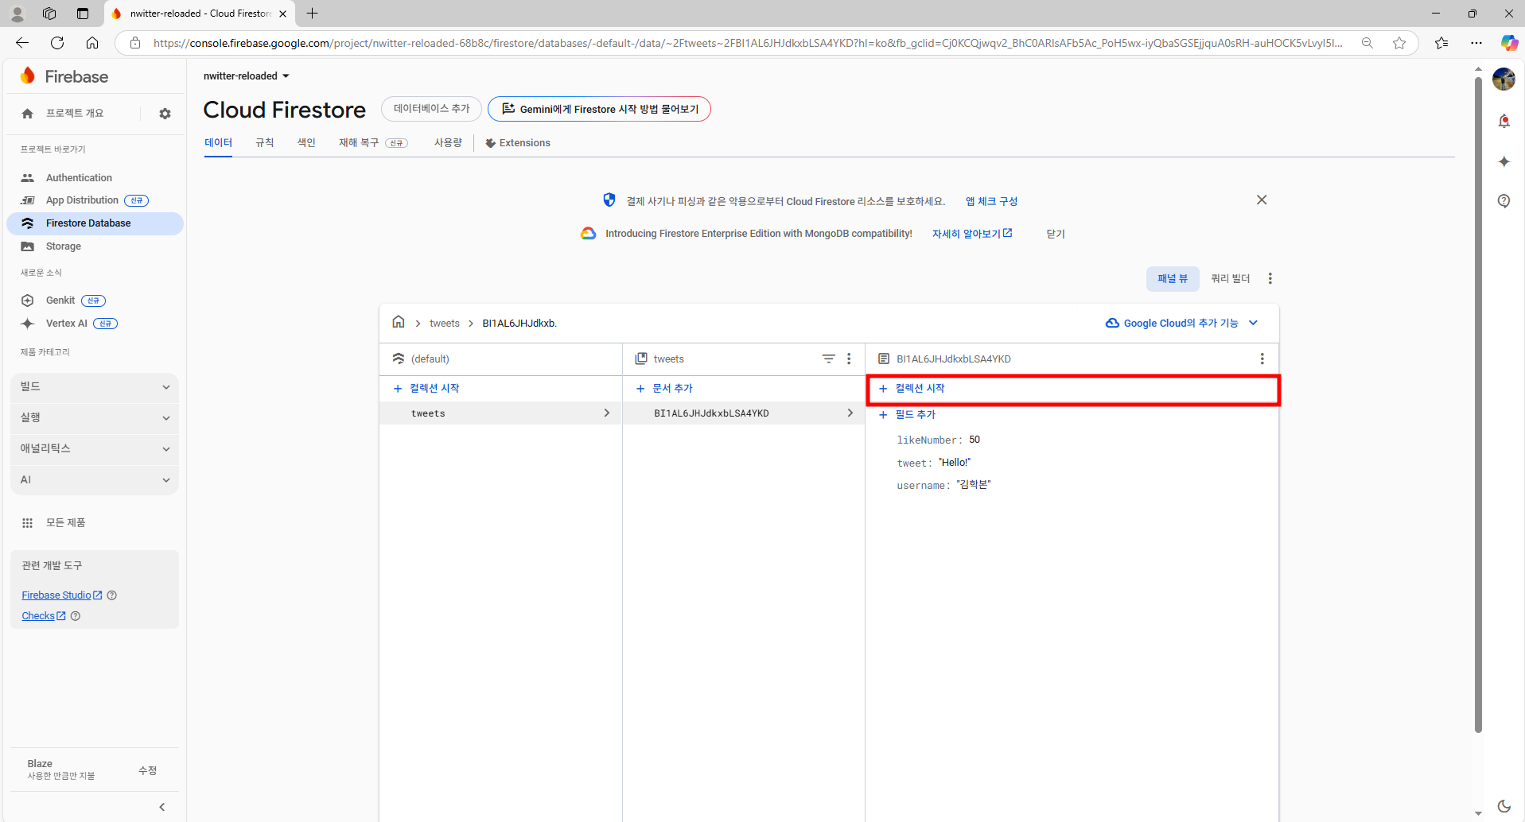The image size is (1525, 822).
Task: Open a new browser tab
Action: click(x=313, y=14)
